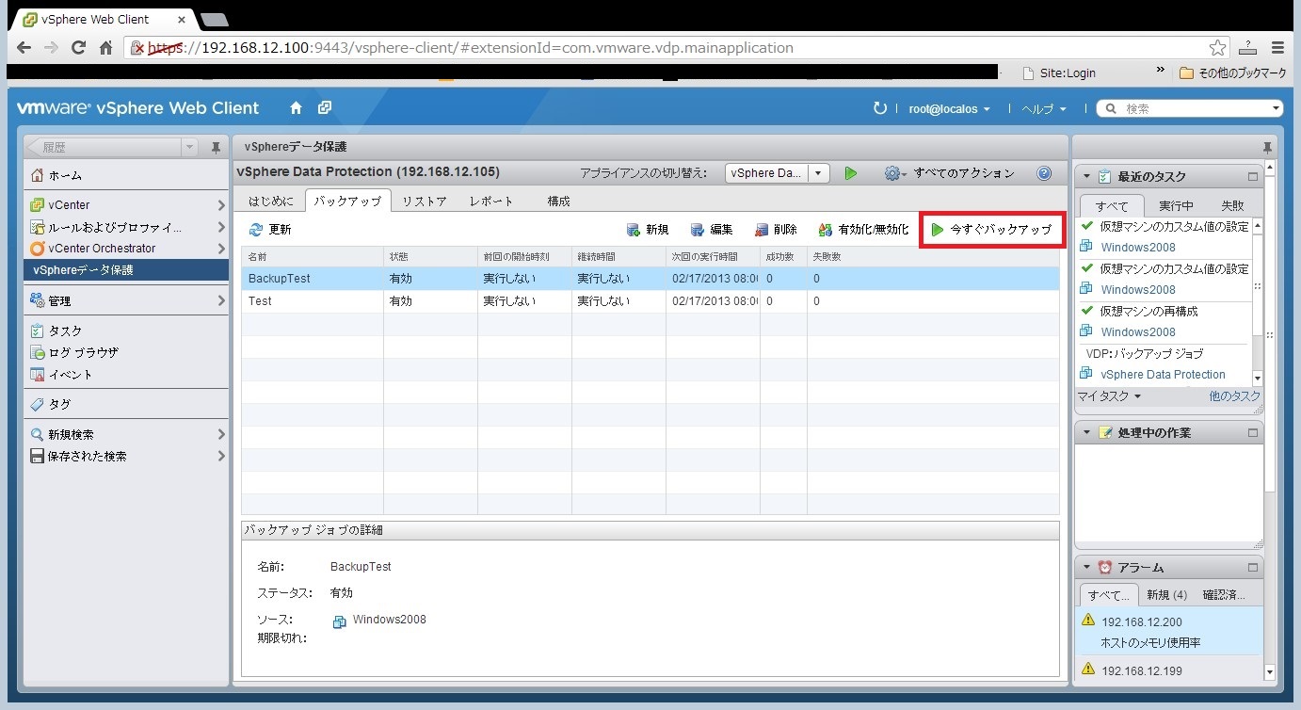Maximize the アラーム panel
The width and height of the screenshot is (1301, 710).
[x=1253, y=568]
